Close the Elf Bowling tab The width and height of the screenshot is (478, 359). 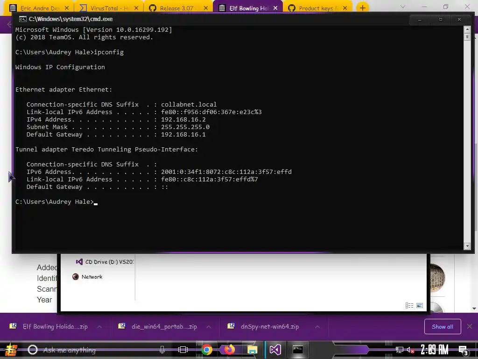tap(275, 8)
